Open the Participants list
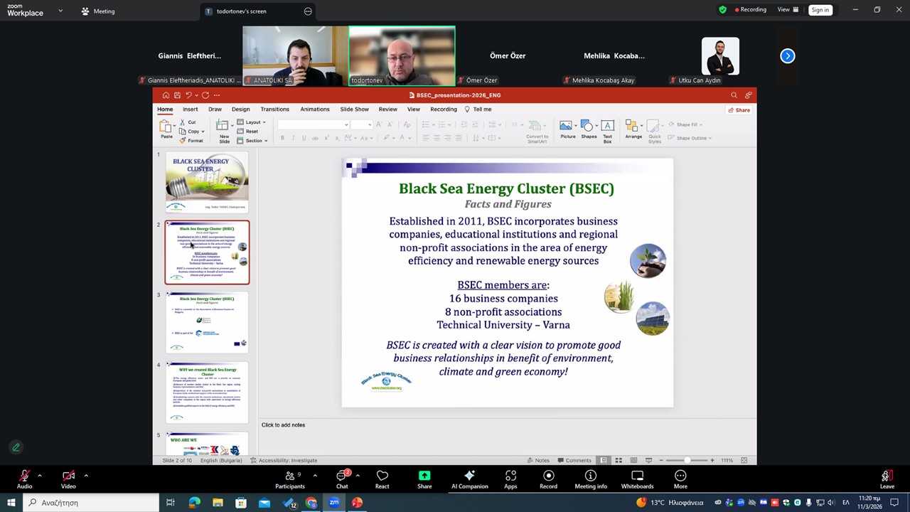The image size is (910, 512). point(289,479)
